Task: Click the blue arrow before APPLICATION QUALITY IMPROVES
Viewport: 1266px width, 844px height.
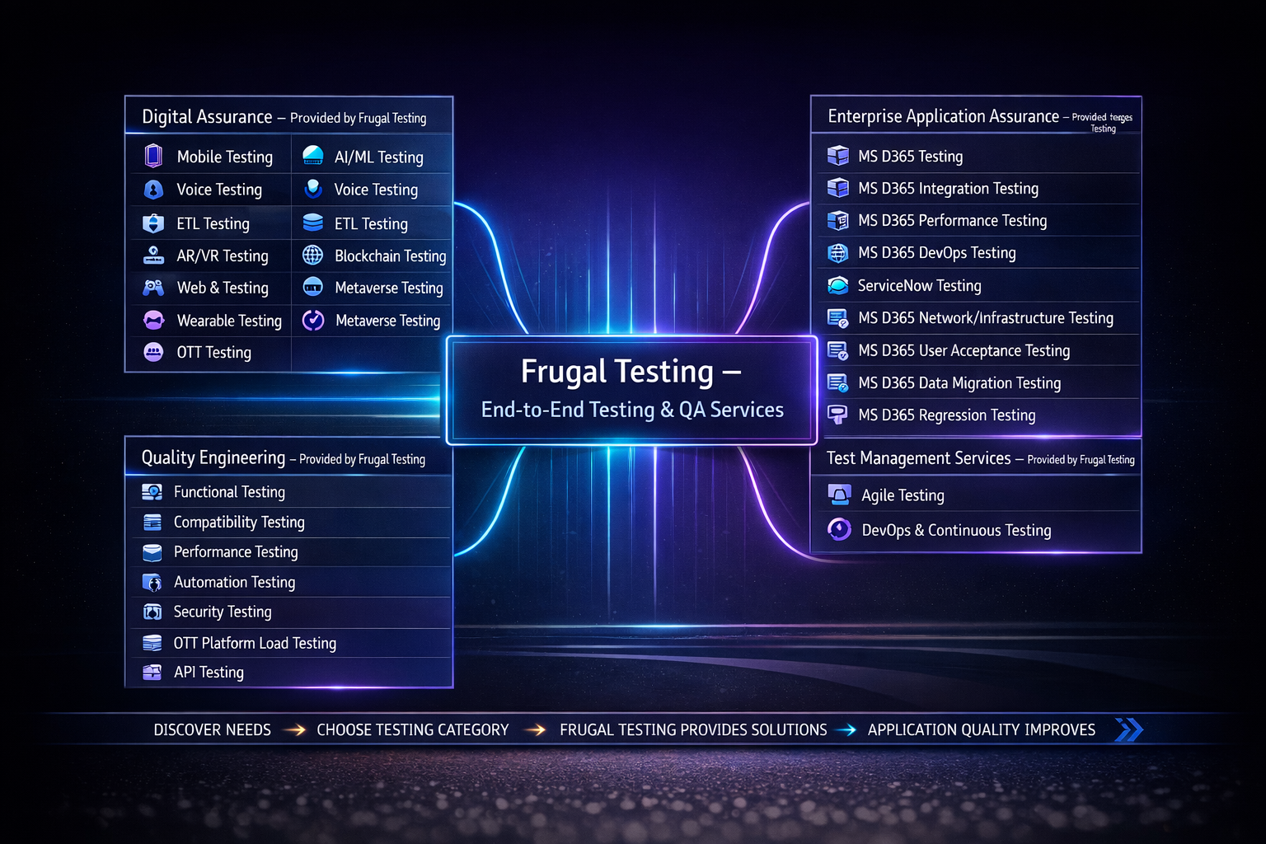Action: coord(846,729)
